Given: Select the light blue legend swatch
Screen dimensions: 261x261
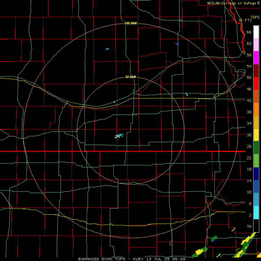Looking at the screenshot, I should 256,200.
